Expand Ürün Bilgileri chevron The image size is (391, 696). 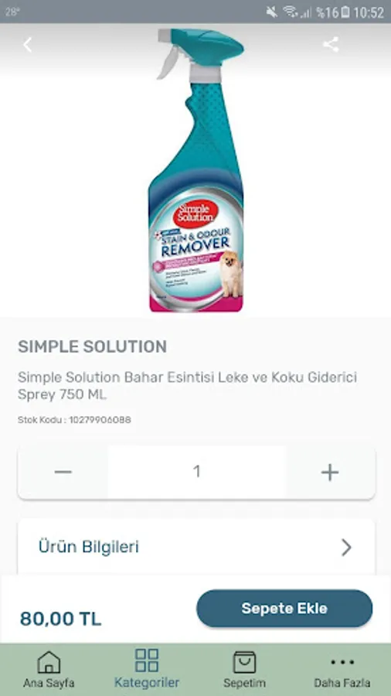pos(347,548)
